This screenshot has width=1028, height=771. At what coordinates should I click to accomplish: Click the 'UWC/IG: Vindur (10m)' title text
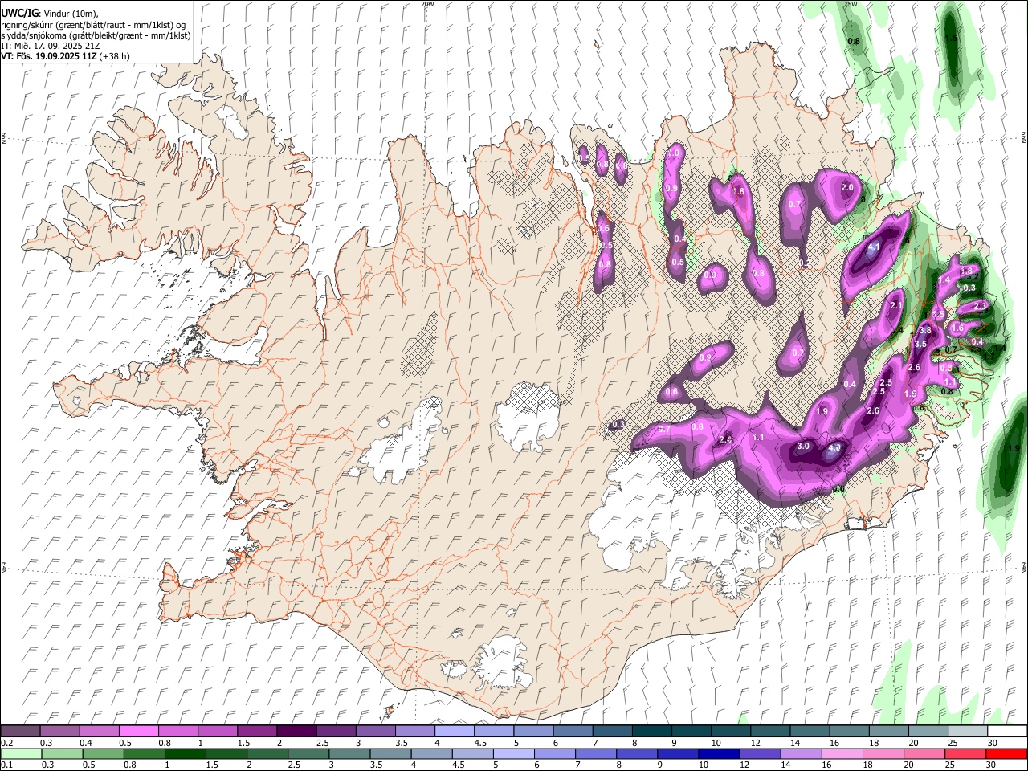(49, 13)
